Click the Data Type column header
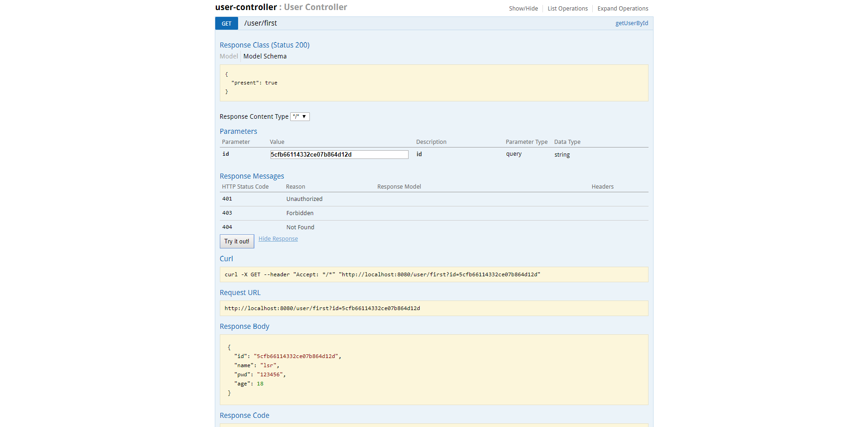This screenshot has width=856, height=427. (567, 142)
